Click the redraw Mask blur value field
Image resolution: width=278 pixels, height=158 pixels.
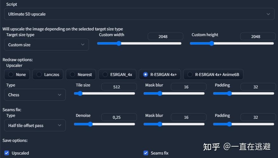click(189, 87)
